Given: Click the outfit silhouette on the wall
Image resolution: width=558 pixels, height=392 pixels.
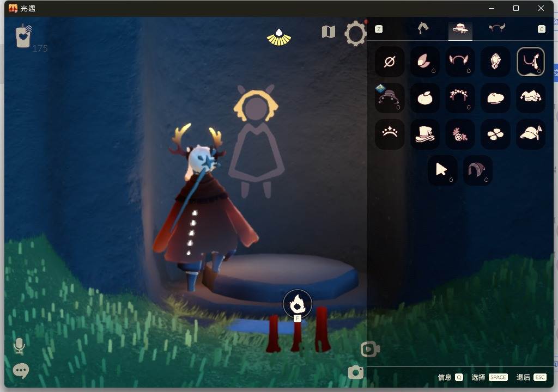Looking at the screenshot, I should (x=256, y=141).
